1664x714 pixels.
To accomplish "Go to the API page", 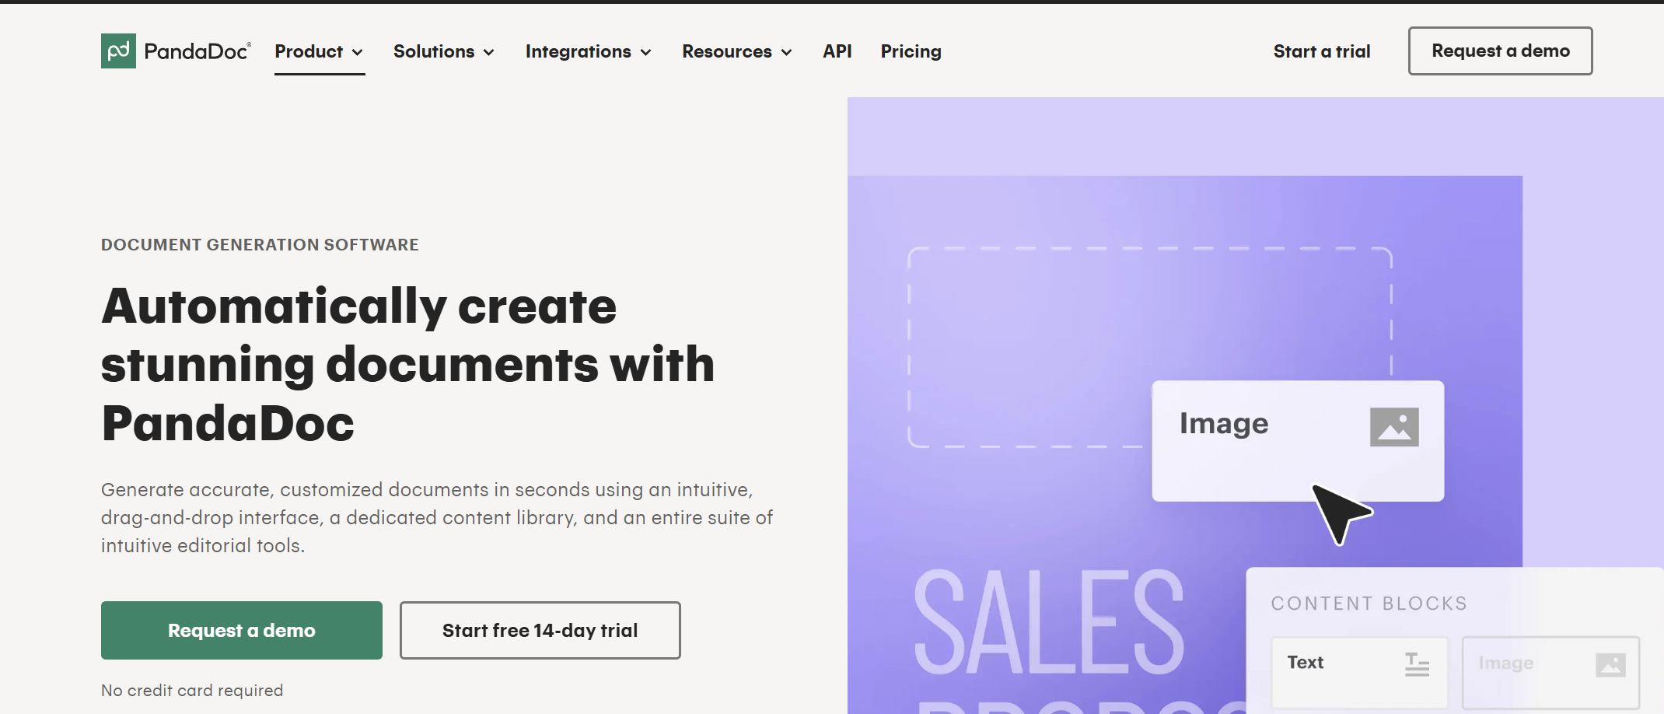I will (x=837, y=51).
